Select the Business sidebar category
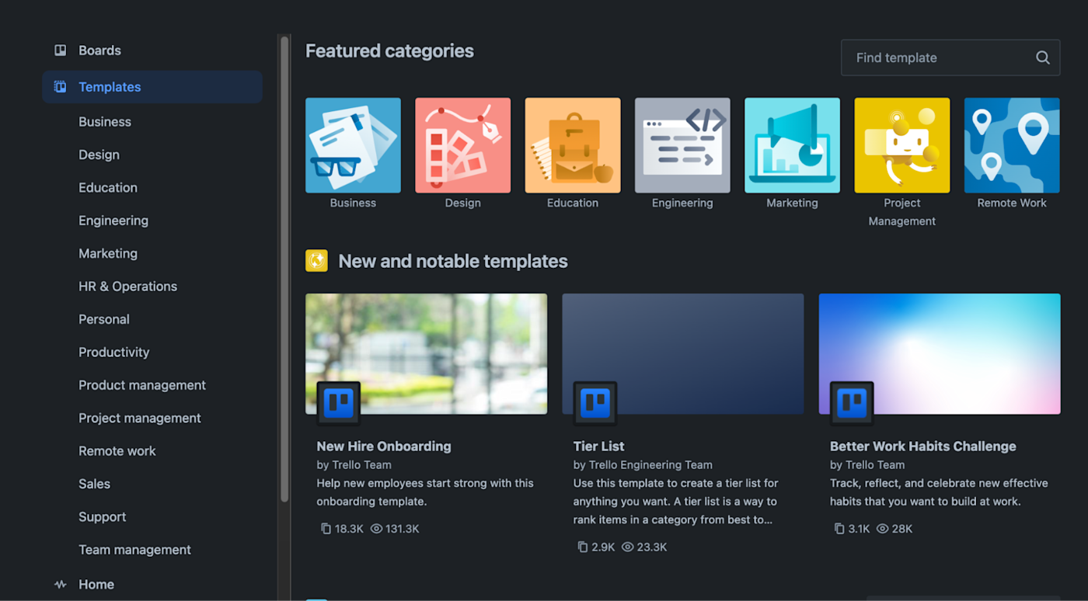 [105, 122]
